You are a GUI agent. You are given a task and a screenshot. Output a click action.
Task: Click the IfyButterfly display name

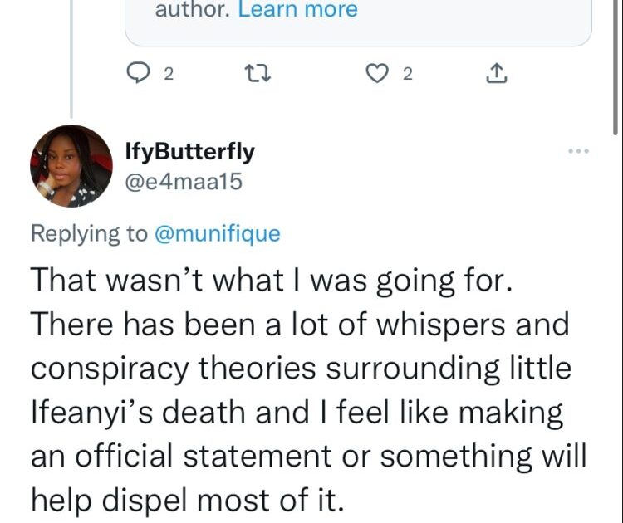pyautogui.click(x=189, y=151)
